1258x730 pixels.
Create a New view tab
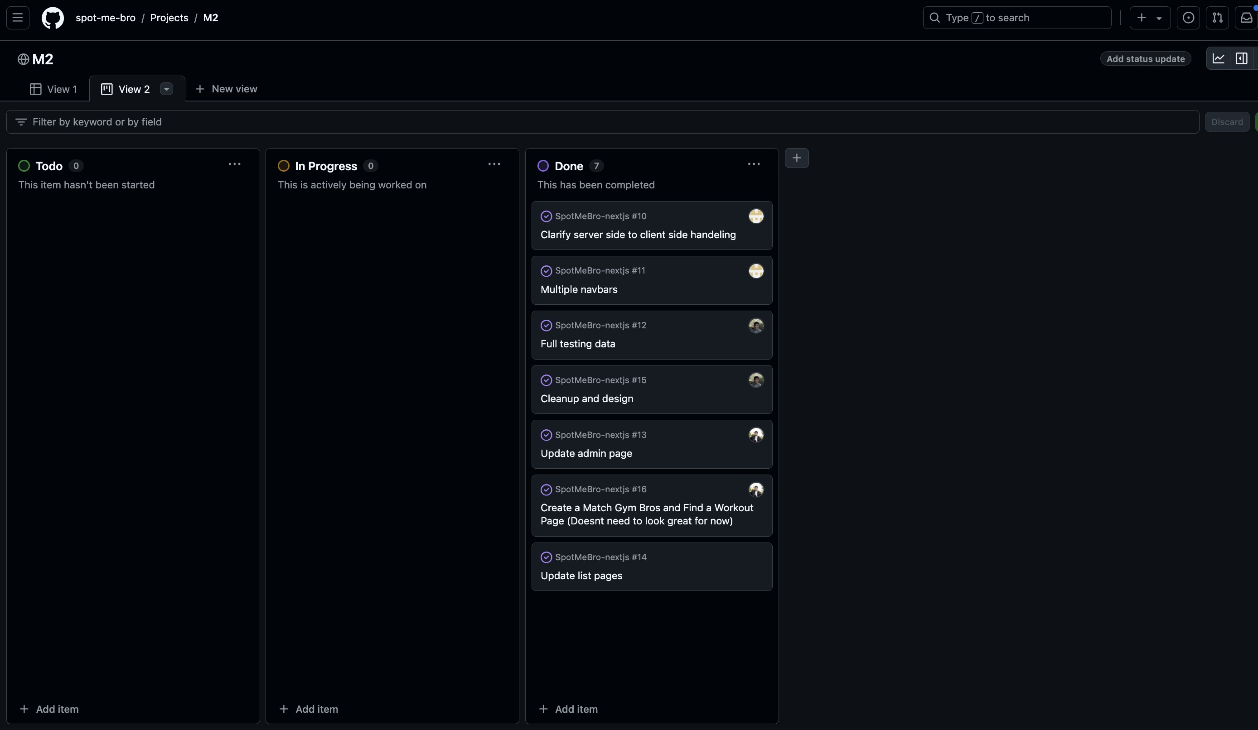226,89
